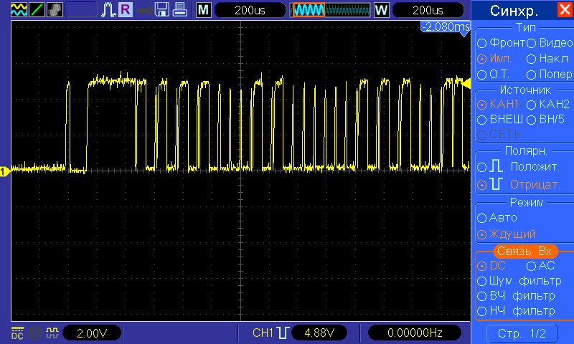The height and width of the screenshot is (344, 574).
Task: Click the CH1 trigger source label
Action: (x=263, y=333)
